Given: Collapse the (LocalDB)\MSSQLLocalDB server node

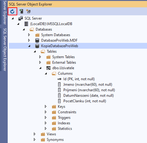Looking at the screenshot, I should [18, 24].
